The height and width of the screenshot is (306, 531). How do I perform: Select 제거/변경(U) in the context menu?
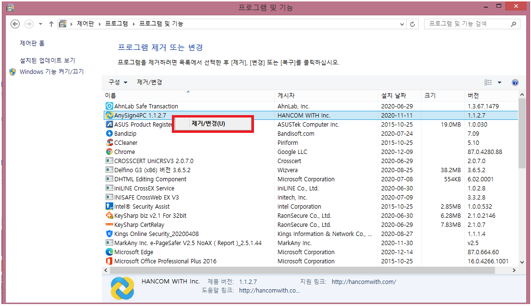(213, 124)
